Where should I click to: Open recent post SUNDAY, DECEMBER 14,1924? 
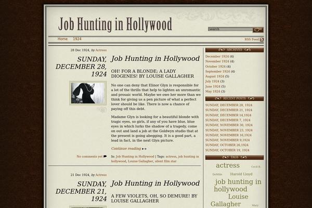point(228,115)
